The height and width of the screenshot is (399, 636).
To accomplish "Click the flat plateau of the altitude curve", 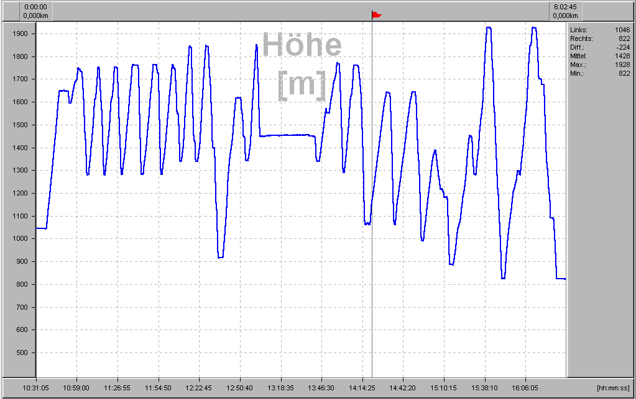I will [x=286, y=135].
